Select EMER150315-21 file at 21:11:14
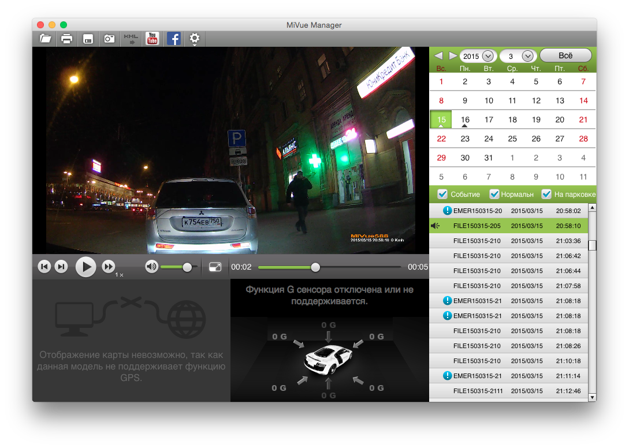The width and height of the screenshot is (629, 448). coord(509,376)
